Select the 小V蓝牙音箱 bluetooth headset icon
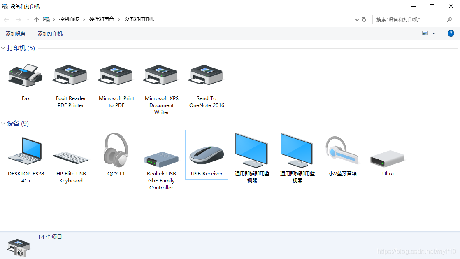This screenshot has width=460, height=259. (x=342, y=150)
